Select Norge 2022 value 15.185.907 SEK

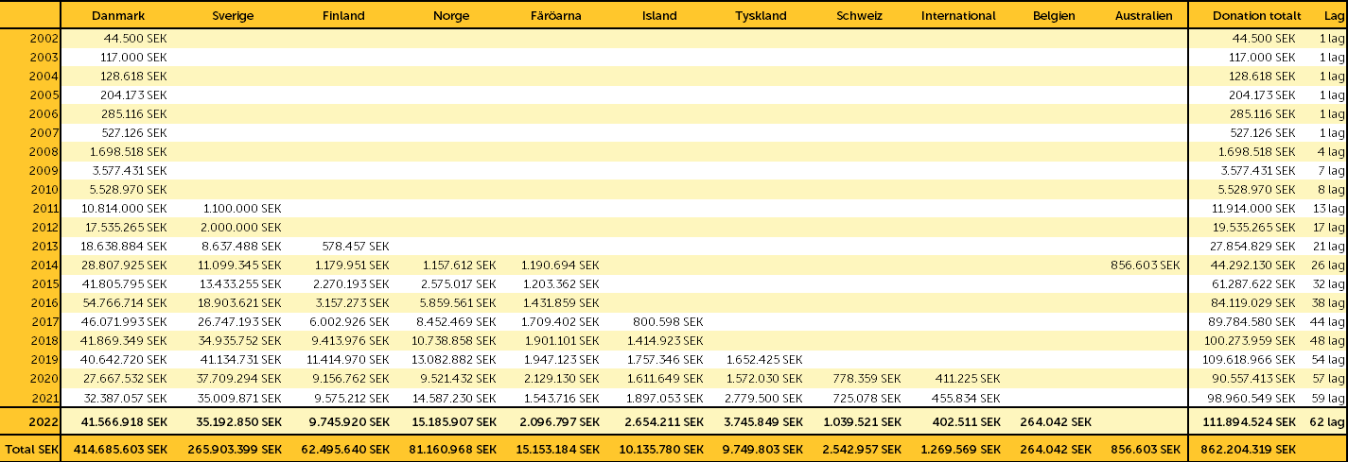(x=452, y=420)
